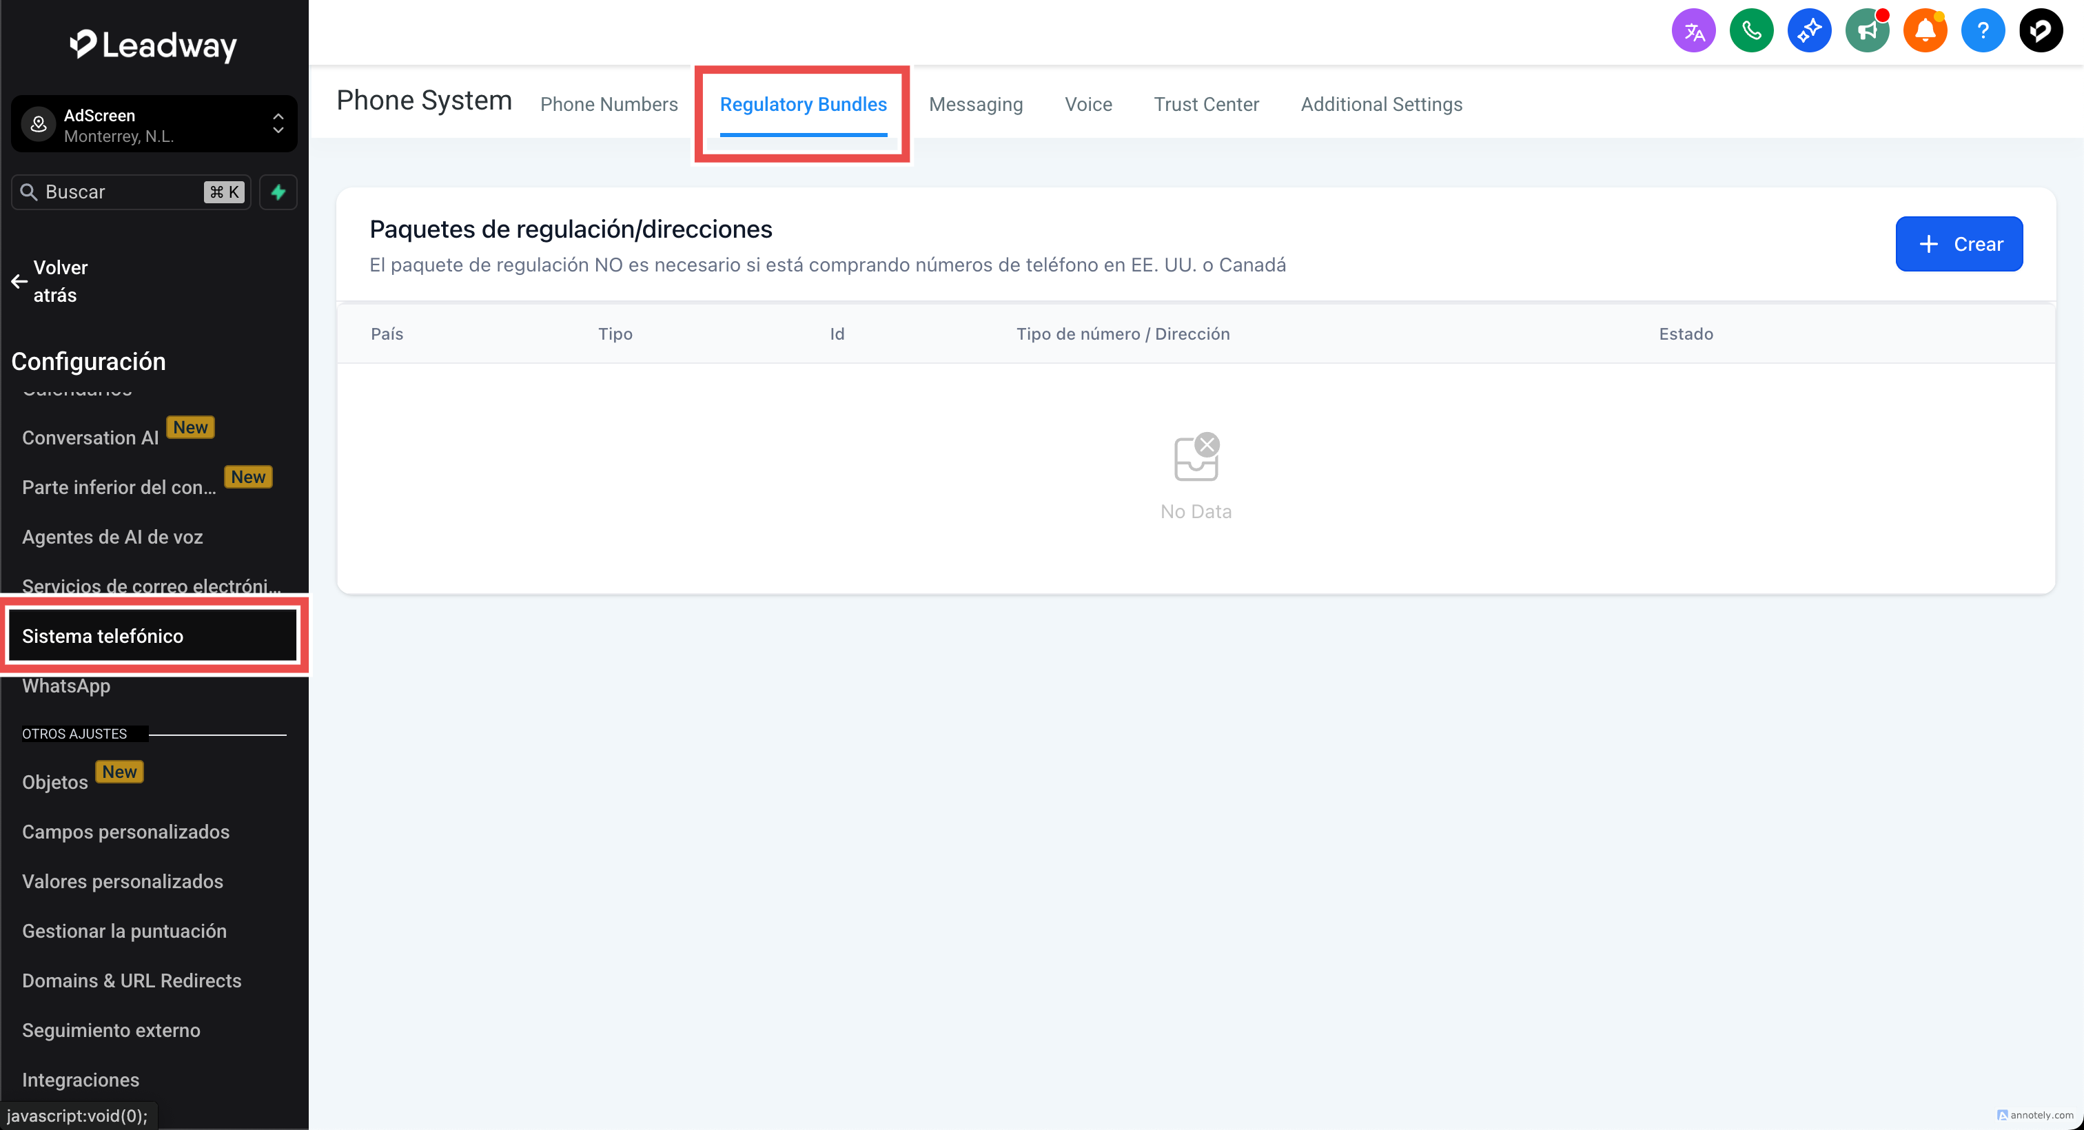
Task: Select the Trust Center tab
Action: point(1205,104)
